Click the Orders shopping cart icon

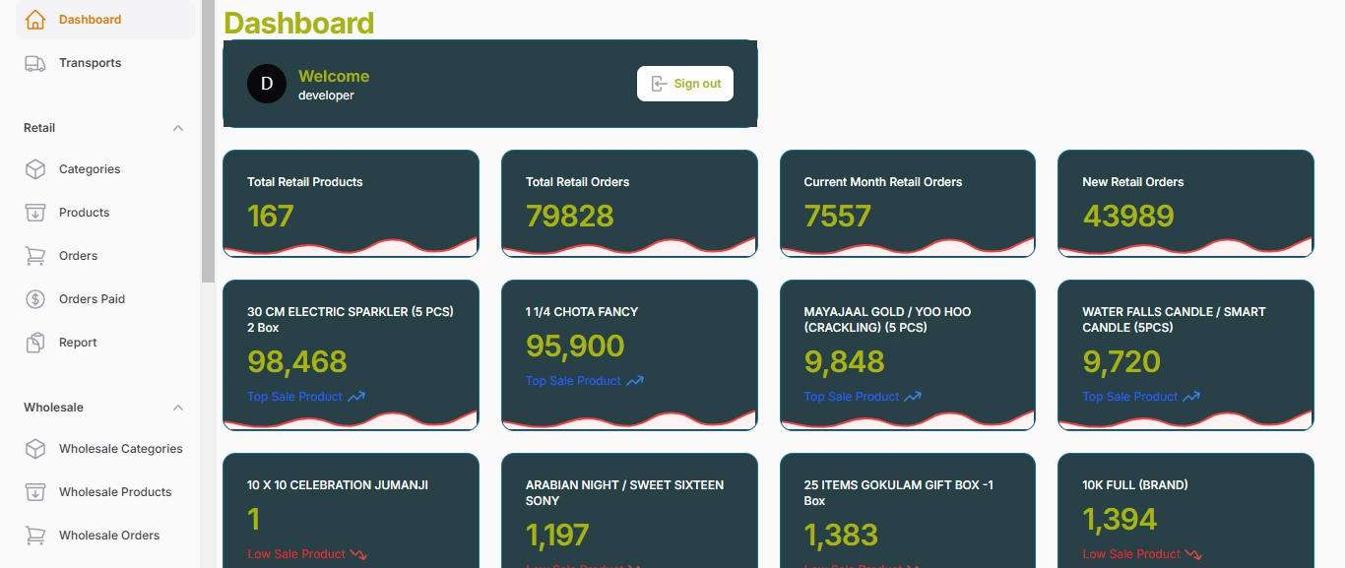click(x=35, y=256)
